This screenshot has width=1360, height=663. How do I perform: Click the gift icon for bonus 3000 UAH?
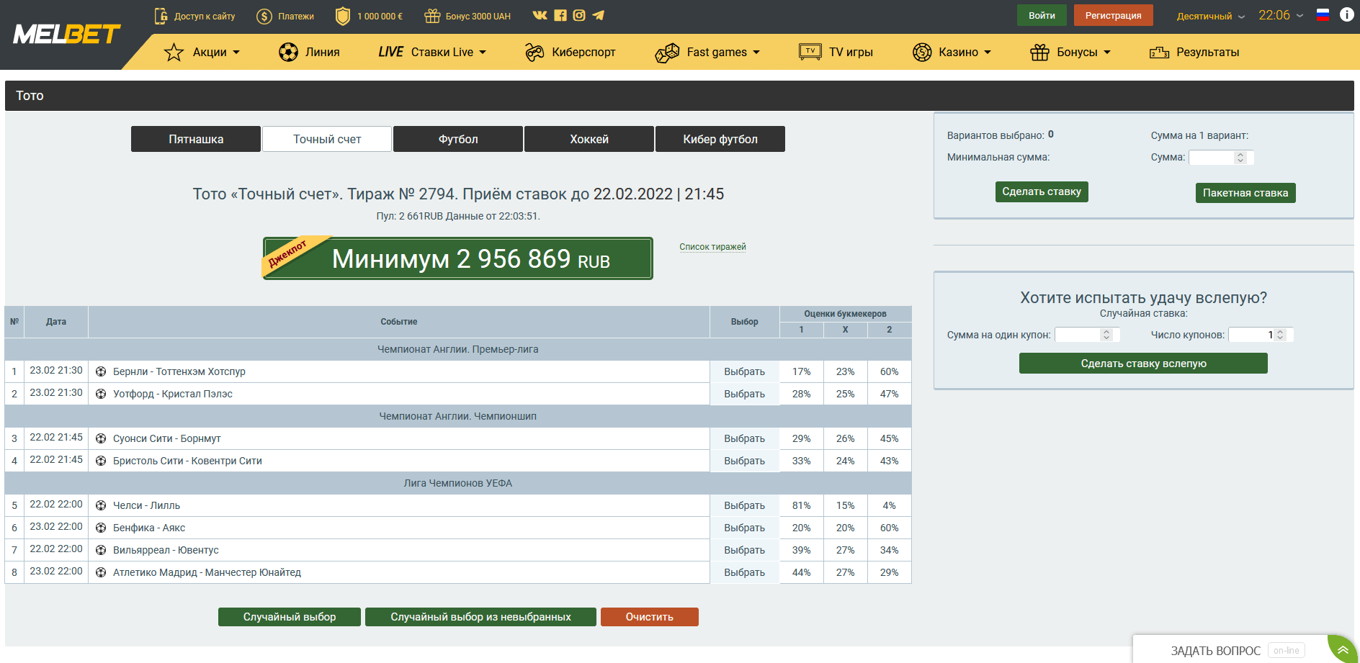[432, 16]
